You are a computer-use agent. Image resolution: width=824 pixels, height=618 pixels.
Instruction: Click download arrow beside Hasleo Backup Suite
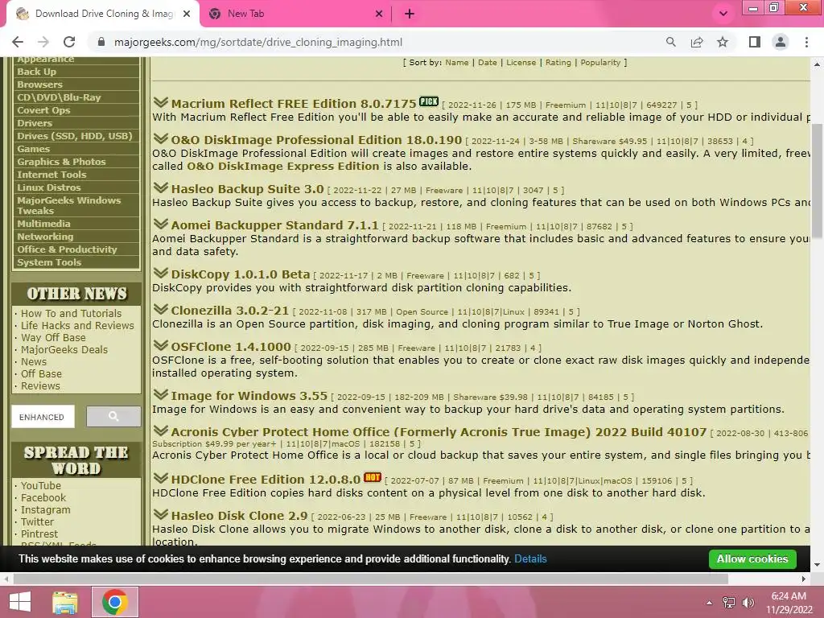click(161, 187)
